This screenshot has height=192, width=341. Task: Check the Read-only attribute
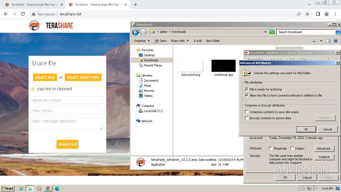tap(271, 149)
